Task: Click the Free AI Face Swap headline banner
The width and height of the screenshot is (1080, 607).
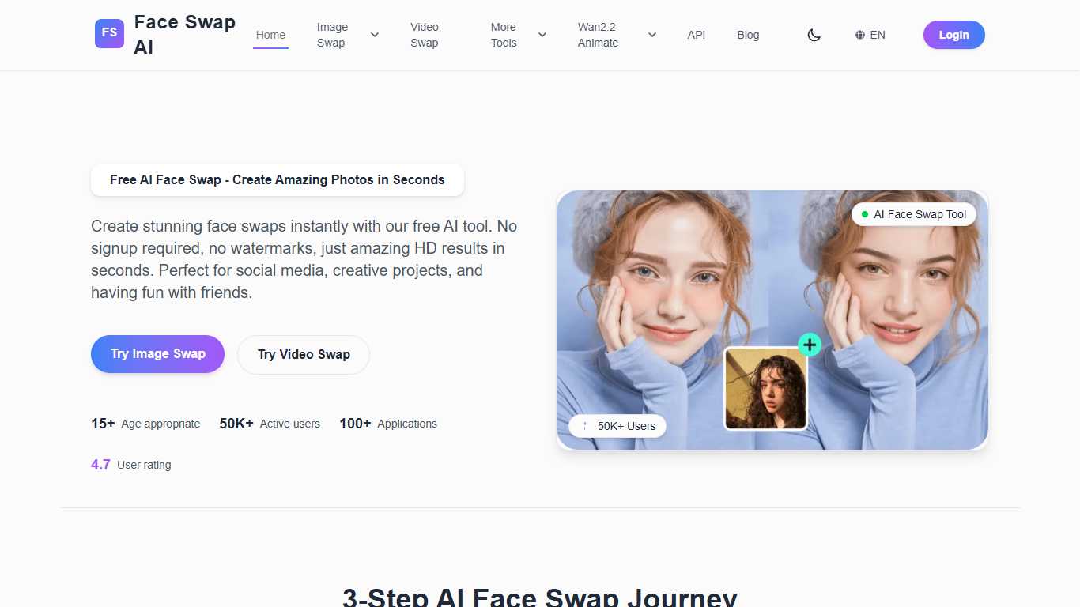Action: (x=278, y=179)
